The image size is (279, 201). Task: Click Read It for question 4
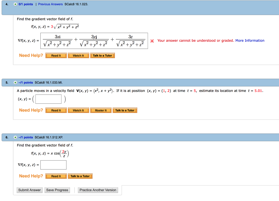click(56, 55)
